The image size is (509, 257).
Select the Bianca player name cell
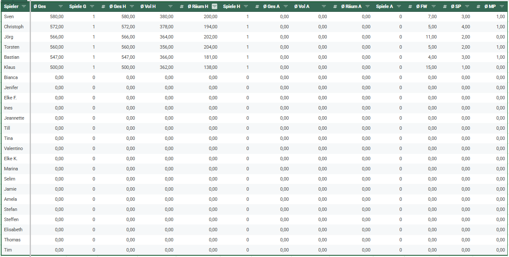pos(15,77)
